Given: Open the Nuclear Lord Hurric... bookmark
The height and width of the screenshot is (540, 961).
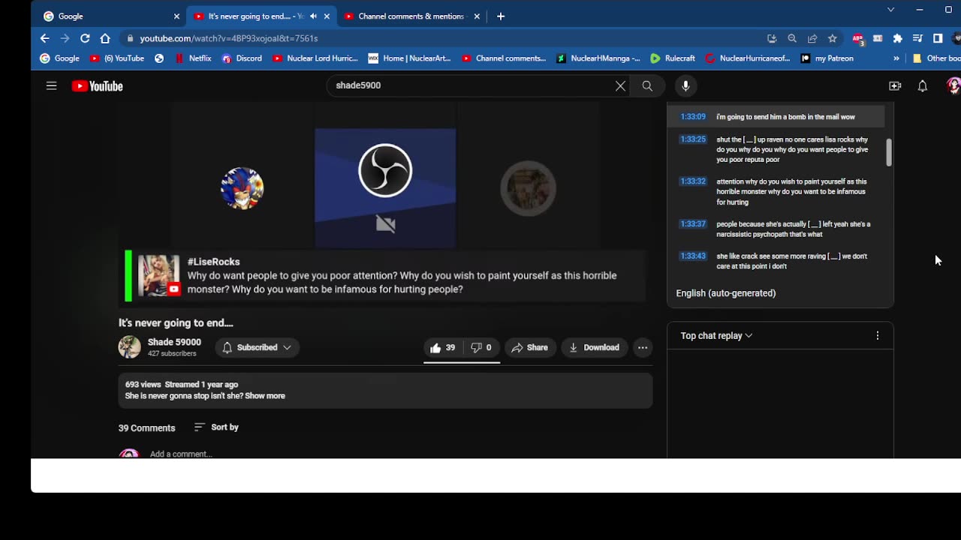Looking at the screenshot, I should coord(315,58).
